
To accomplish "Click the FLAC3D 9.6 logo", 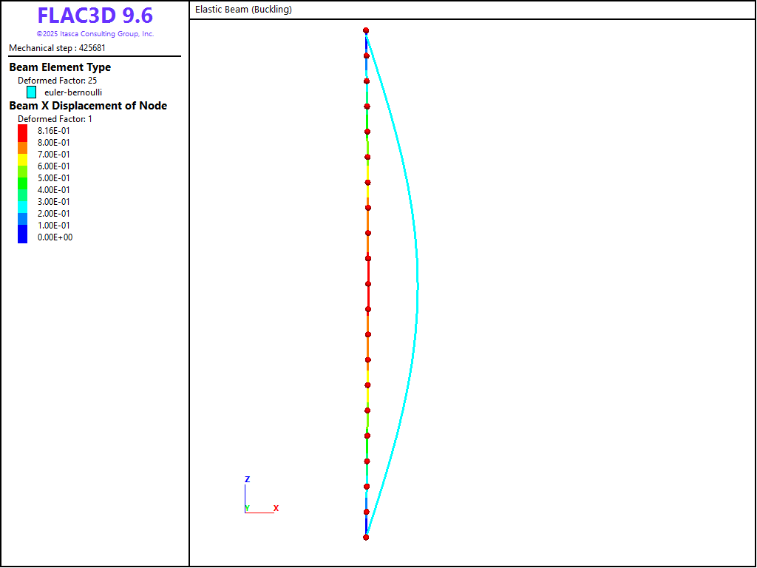I will 95,16.
